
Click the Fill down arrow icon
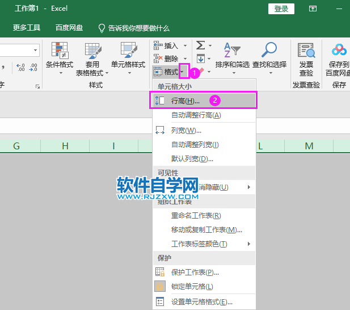point(201,58)
